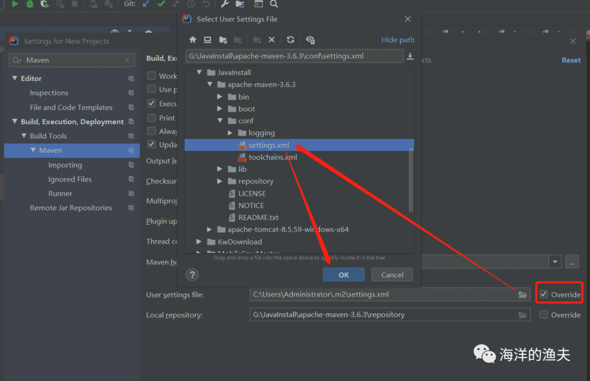The height and width of the screenshot is (381, 590).
Task: Refresh the file tree with the Refresh icon
Action: coord(291,40)
